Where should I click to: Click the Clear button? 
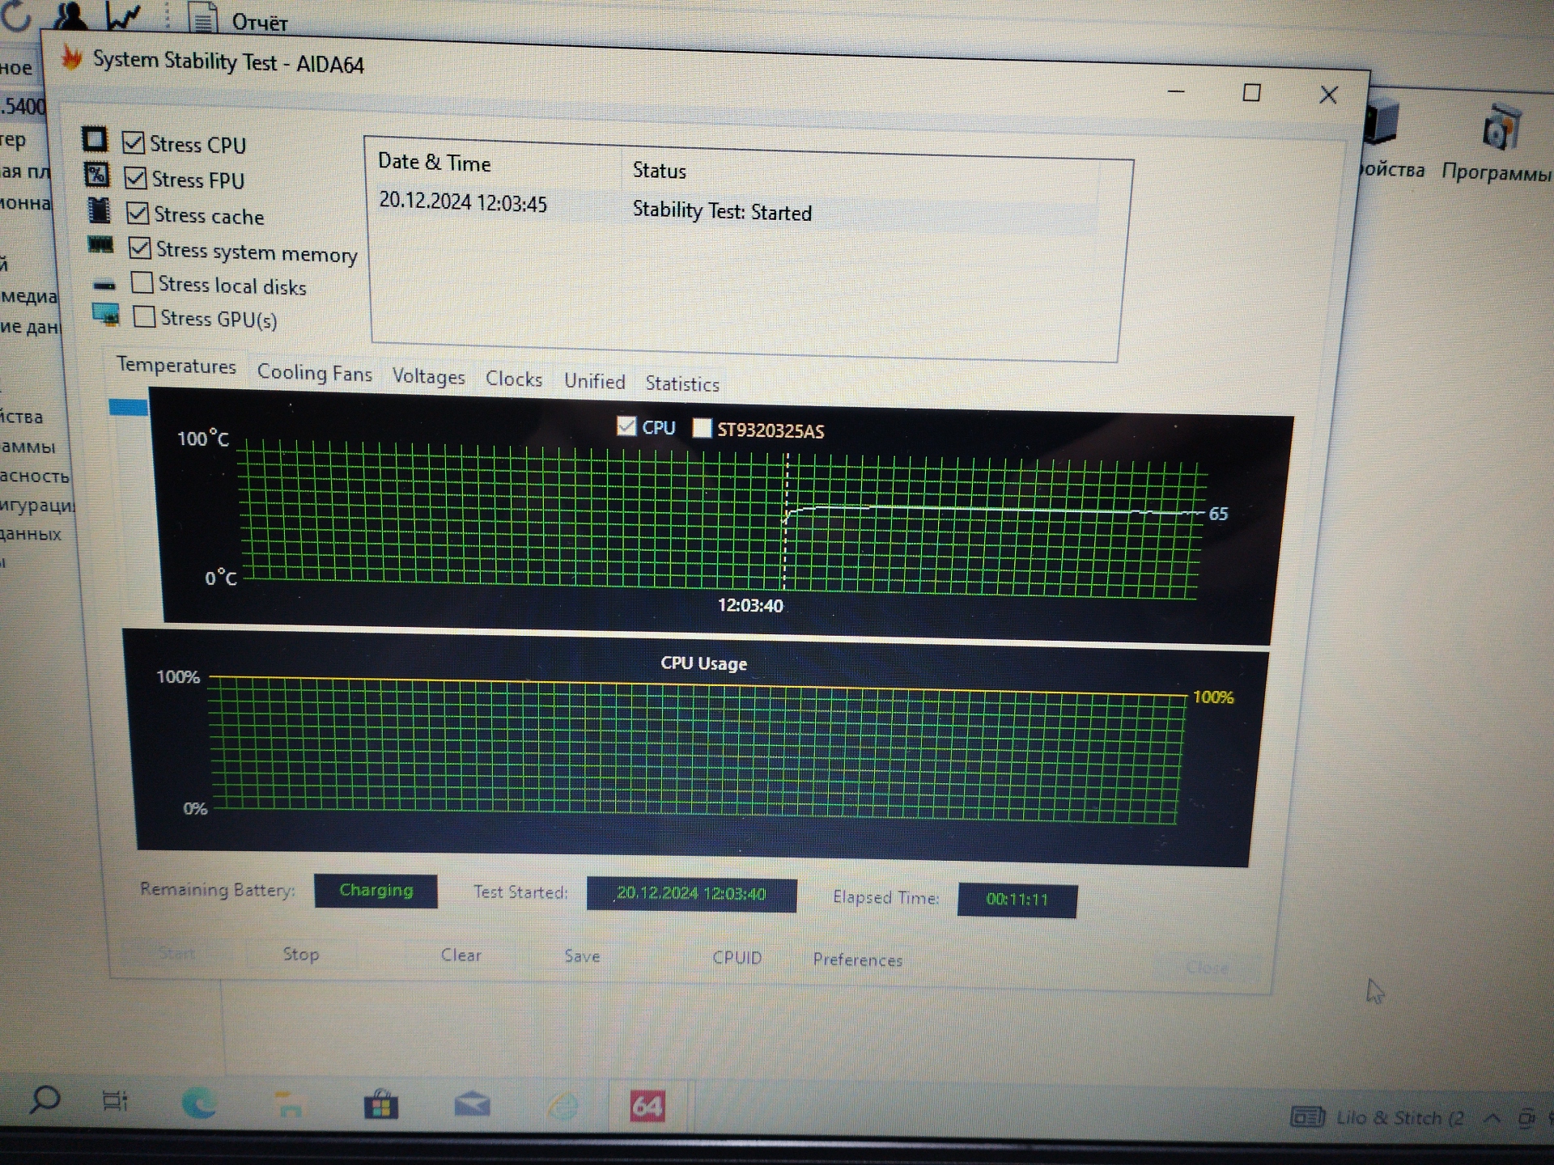click(x=461, y=955)
